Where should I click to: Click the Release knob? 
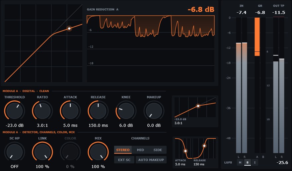(98, 111)
